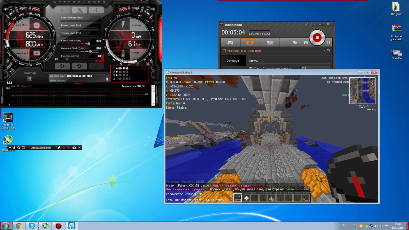
Task: Stop via floating bar red square
Action: pyautogui.click(x=69, y=148)
